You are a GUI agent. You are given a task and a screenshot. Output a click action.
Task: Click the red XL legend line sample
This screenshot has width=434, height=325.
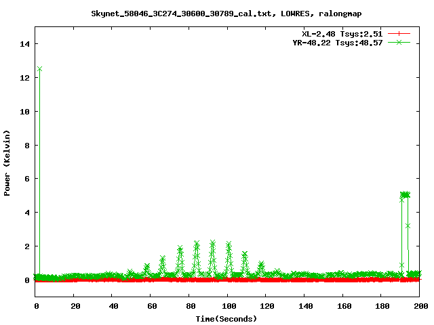click(x=399, y=34)
